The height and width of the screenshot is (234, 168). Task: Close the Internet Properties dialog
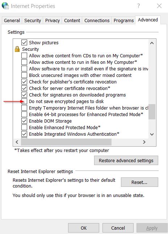[159, 6]
